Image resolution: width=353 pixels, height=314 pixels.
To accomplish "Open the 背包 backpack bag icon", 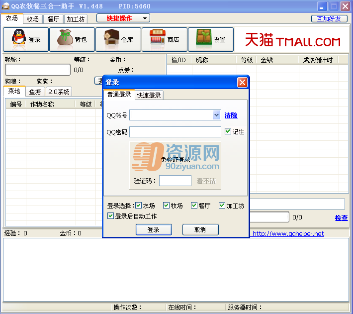I will pos(72,39).
